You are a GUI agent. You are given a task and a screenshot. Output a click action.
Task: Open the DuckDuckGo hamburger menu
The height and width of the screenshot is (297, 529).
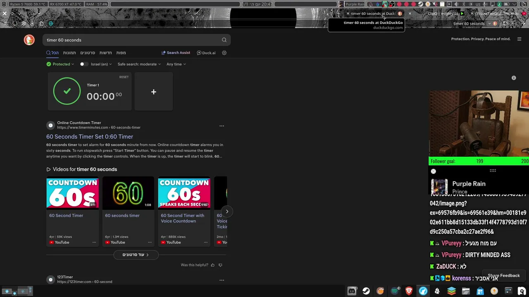[519, 39]
